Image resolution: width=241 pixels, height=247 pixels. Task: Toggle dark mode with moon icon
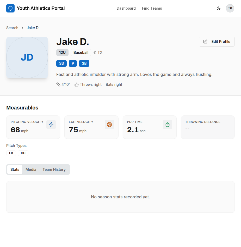coord(219,8)
